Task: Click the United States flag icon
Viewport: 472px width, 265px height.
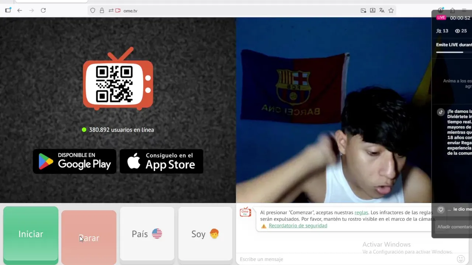Action: point(157,233)
